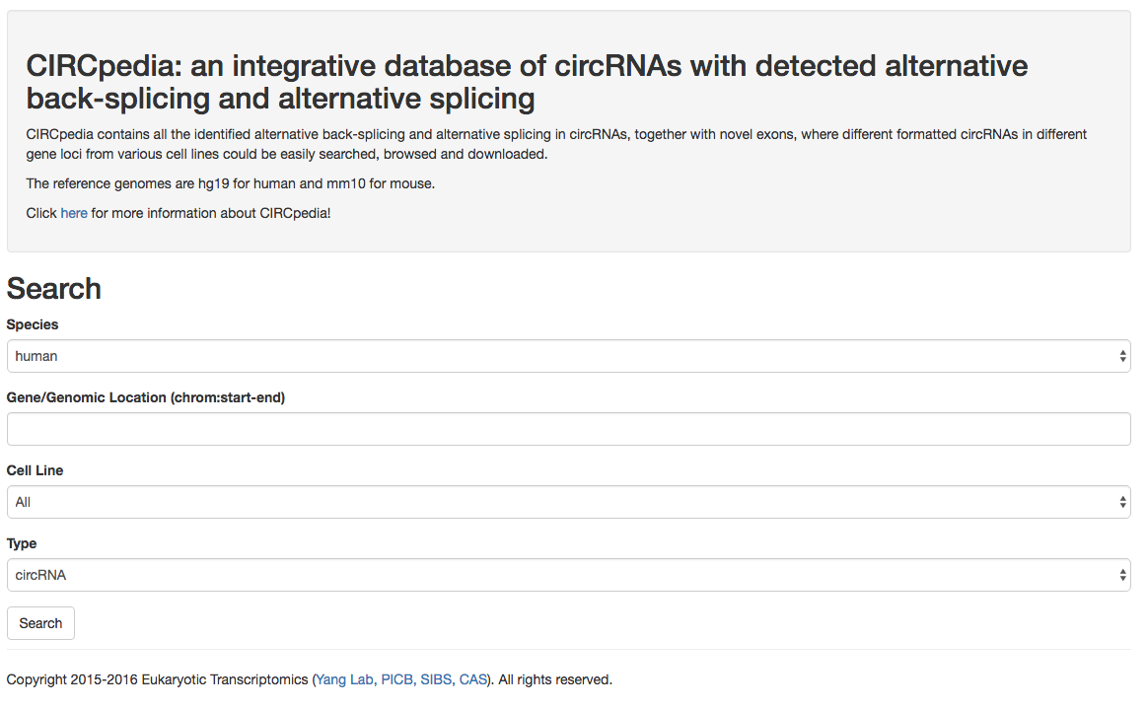Click the arrow icon of Cell Line selector
The width and height of the screenshot is (1147, 709).
point(1122,502)
